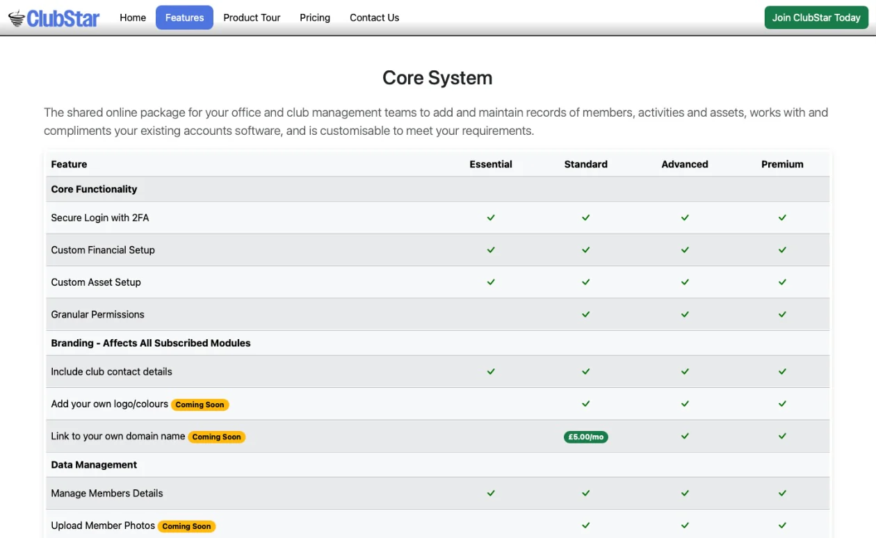The height and width of the screenshot is (538, 876).
Task: Click the Branding - Affects All Subscribed Modules row
Action: point(438,343)
